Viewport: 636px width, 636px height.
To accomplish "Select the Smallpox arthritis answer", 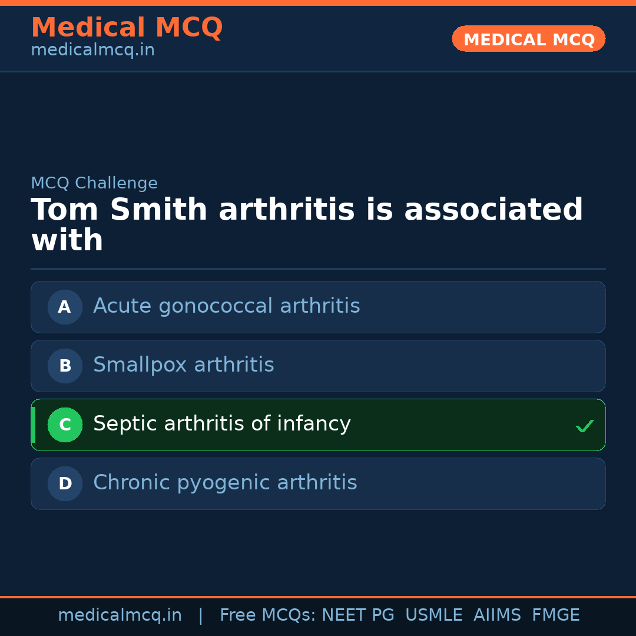I will (x=183, y=365).
